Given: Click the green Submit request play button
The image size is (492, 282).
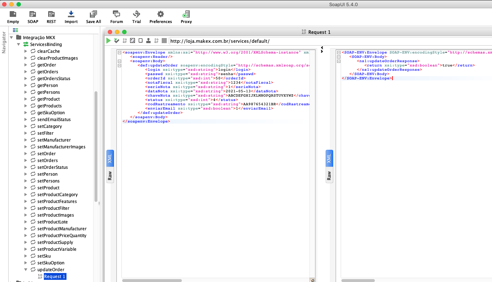Looking at the screenshot, I should pyautogui.click(x=109, y=41).
